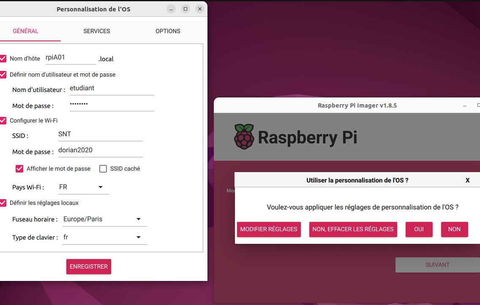Close the Personnalisation de l'OS window
Image resolution: width=480 pixels, height=305 pixels.
200,9
